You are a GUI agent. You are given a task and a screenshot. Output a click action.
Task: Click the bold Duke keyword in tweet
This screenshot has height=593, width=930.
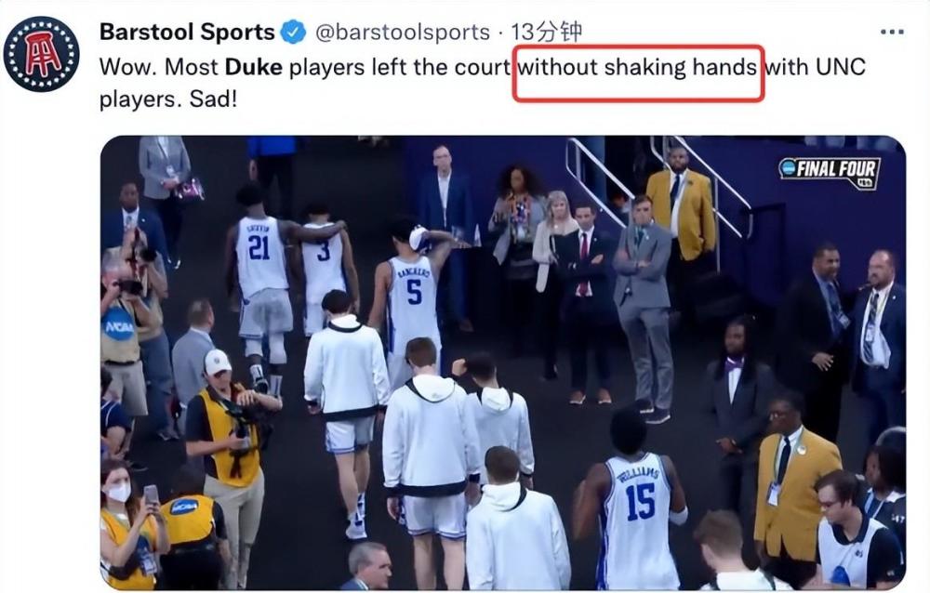(253, 67)
